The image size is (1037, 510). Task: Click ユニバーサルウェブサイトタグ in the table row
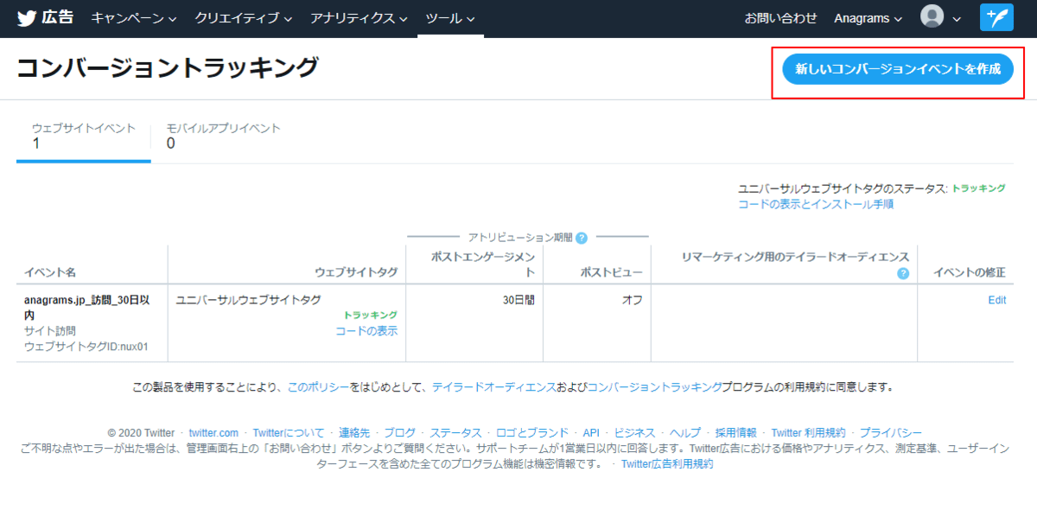tap(248, 300)
